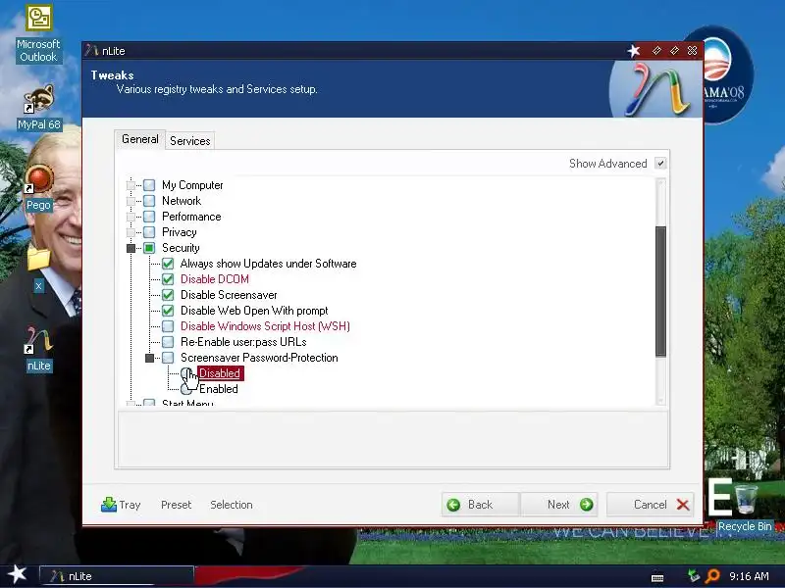Uncheck Always show Updates under Software
The image size is (785, 588).
[x=168, y=264]
